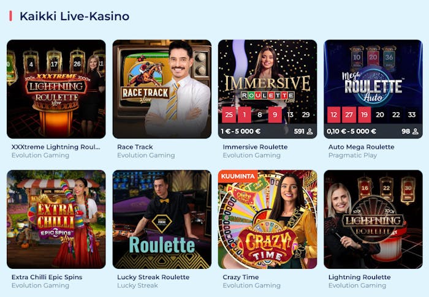Click the Lucky Streak provider label
This screenshot has height=297, width=429.
pos(137,285)
